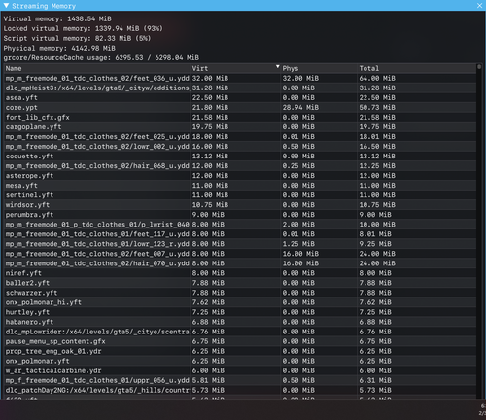This screenshot has width=486, height=420.
Task: Click the Virt column sort arrow indicator
Action: [x=277, y=67]
